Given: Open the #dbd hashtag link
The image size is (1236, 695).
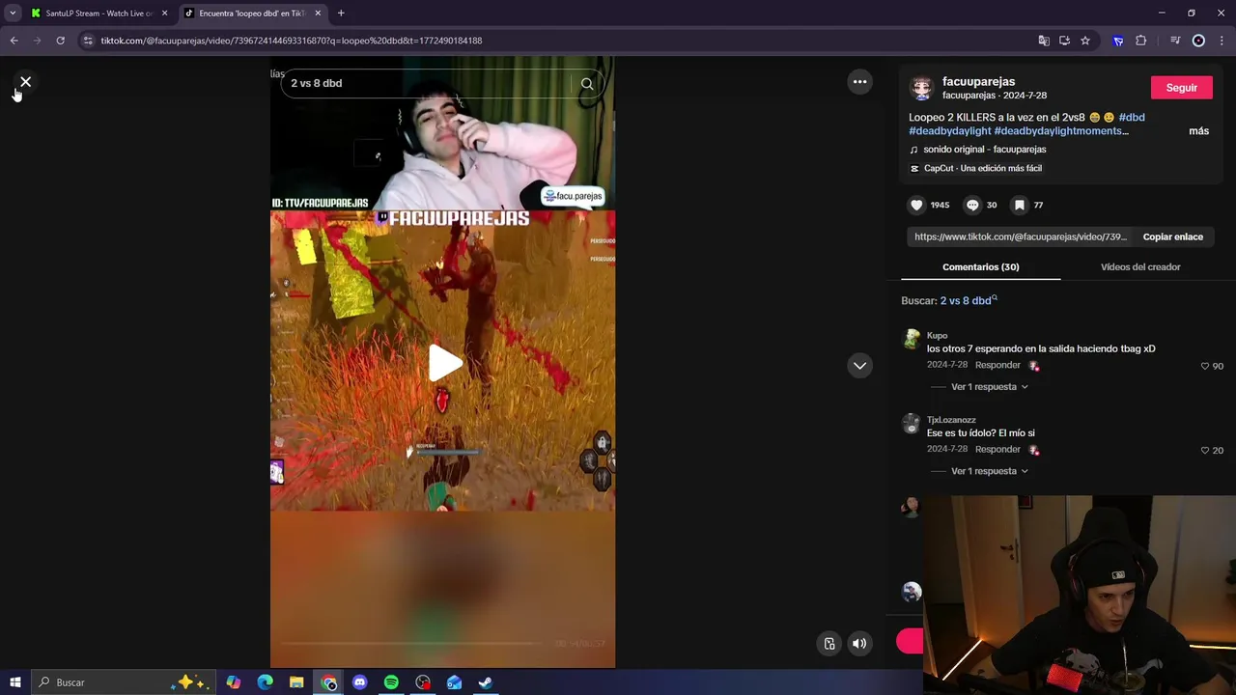Looking at the screenshot, I should click(1132, 118).
